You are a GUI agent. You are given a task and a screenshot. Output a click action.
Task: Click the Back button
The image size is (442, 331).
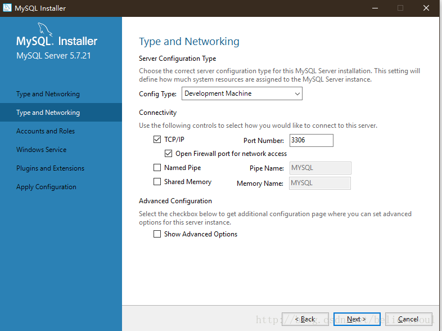(x=305, y=319)
